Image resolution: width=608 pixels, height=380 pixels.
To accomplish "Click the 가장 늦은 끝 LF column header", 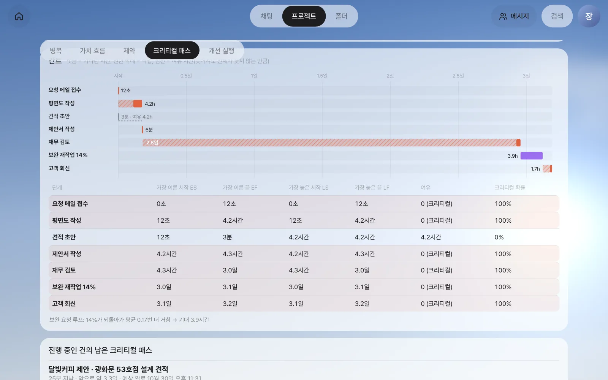I will click(x=372, y=188).
